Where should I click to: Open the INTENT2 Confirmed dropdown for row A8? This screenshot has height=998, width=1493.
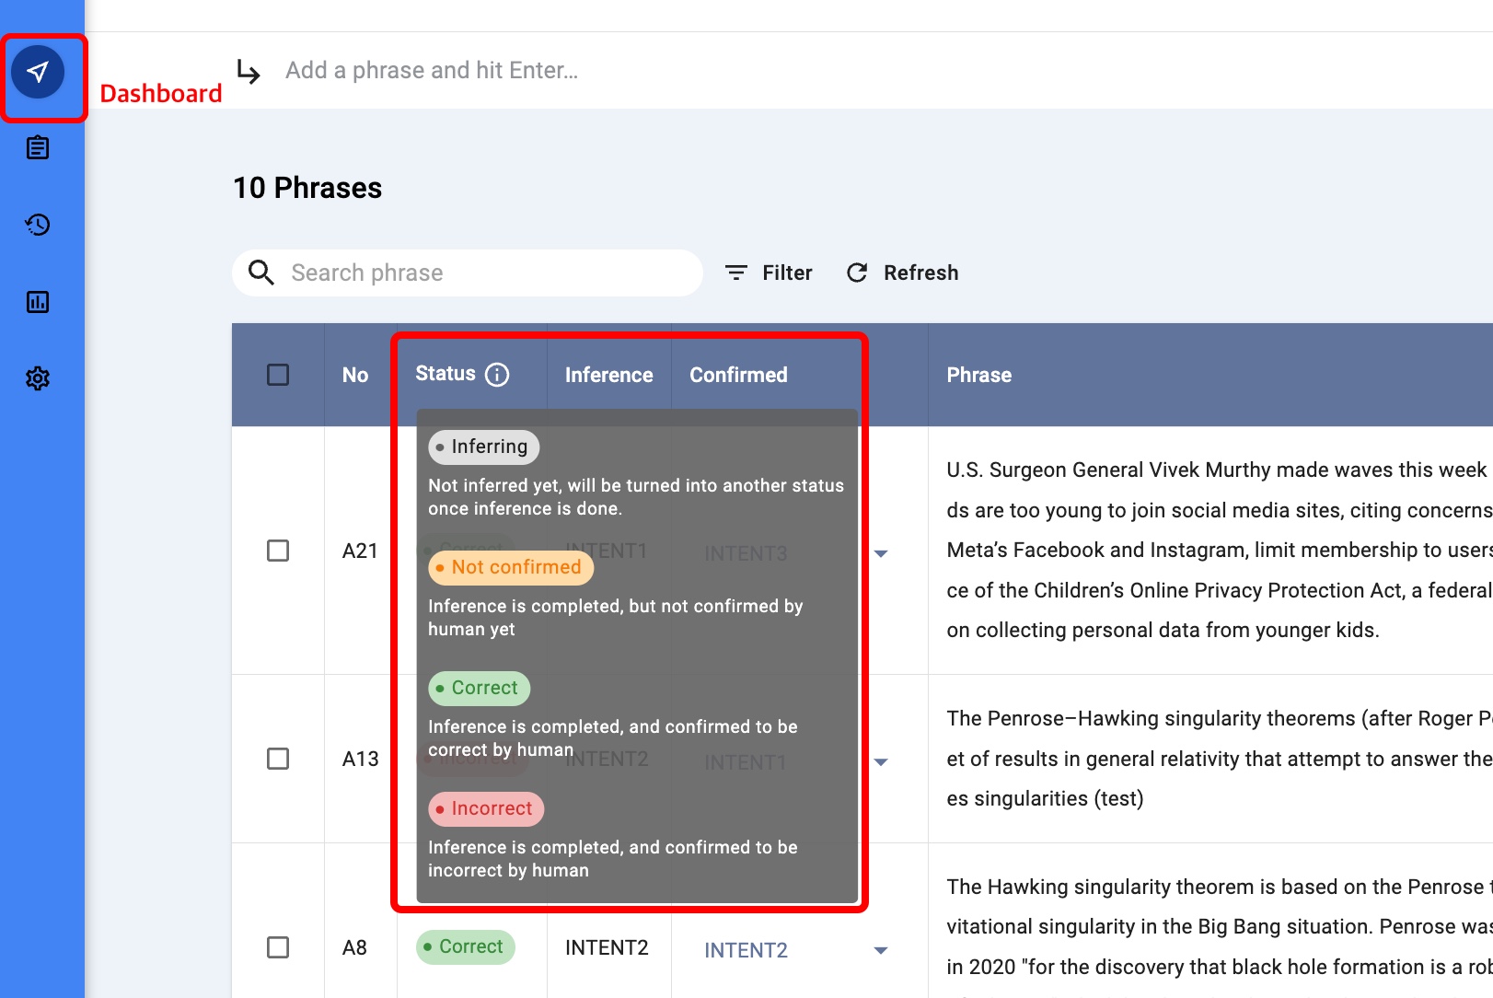881,950
